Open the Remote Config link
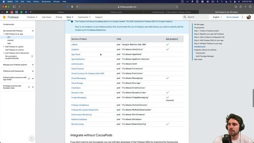The height and width of the screenshot is (143, 254). coord(77,124)
